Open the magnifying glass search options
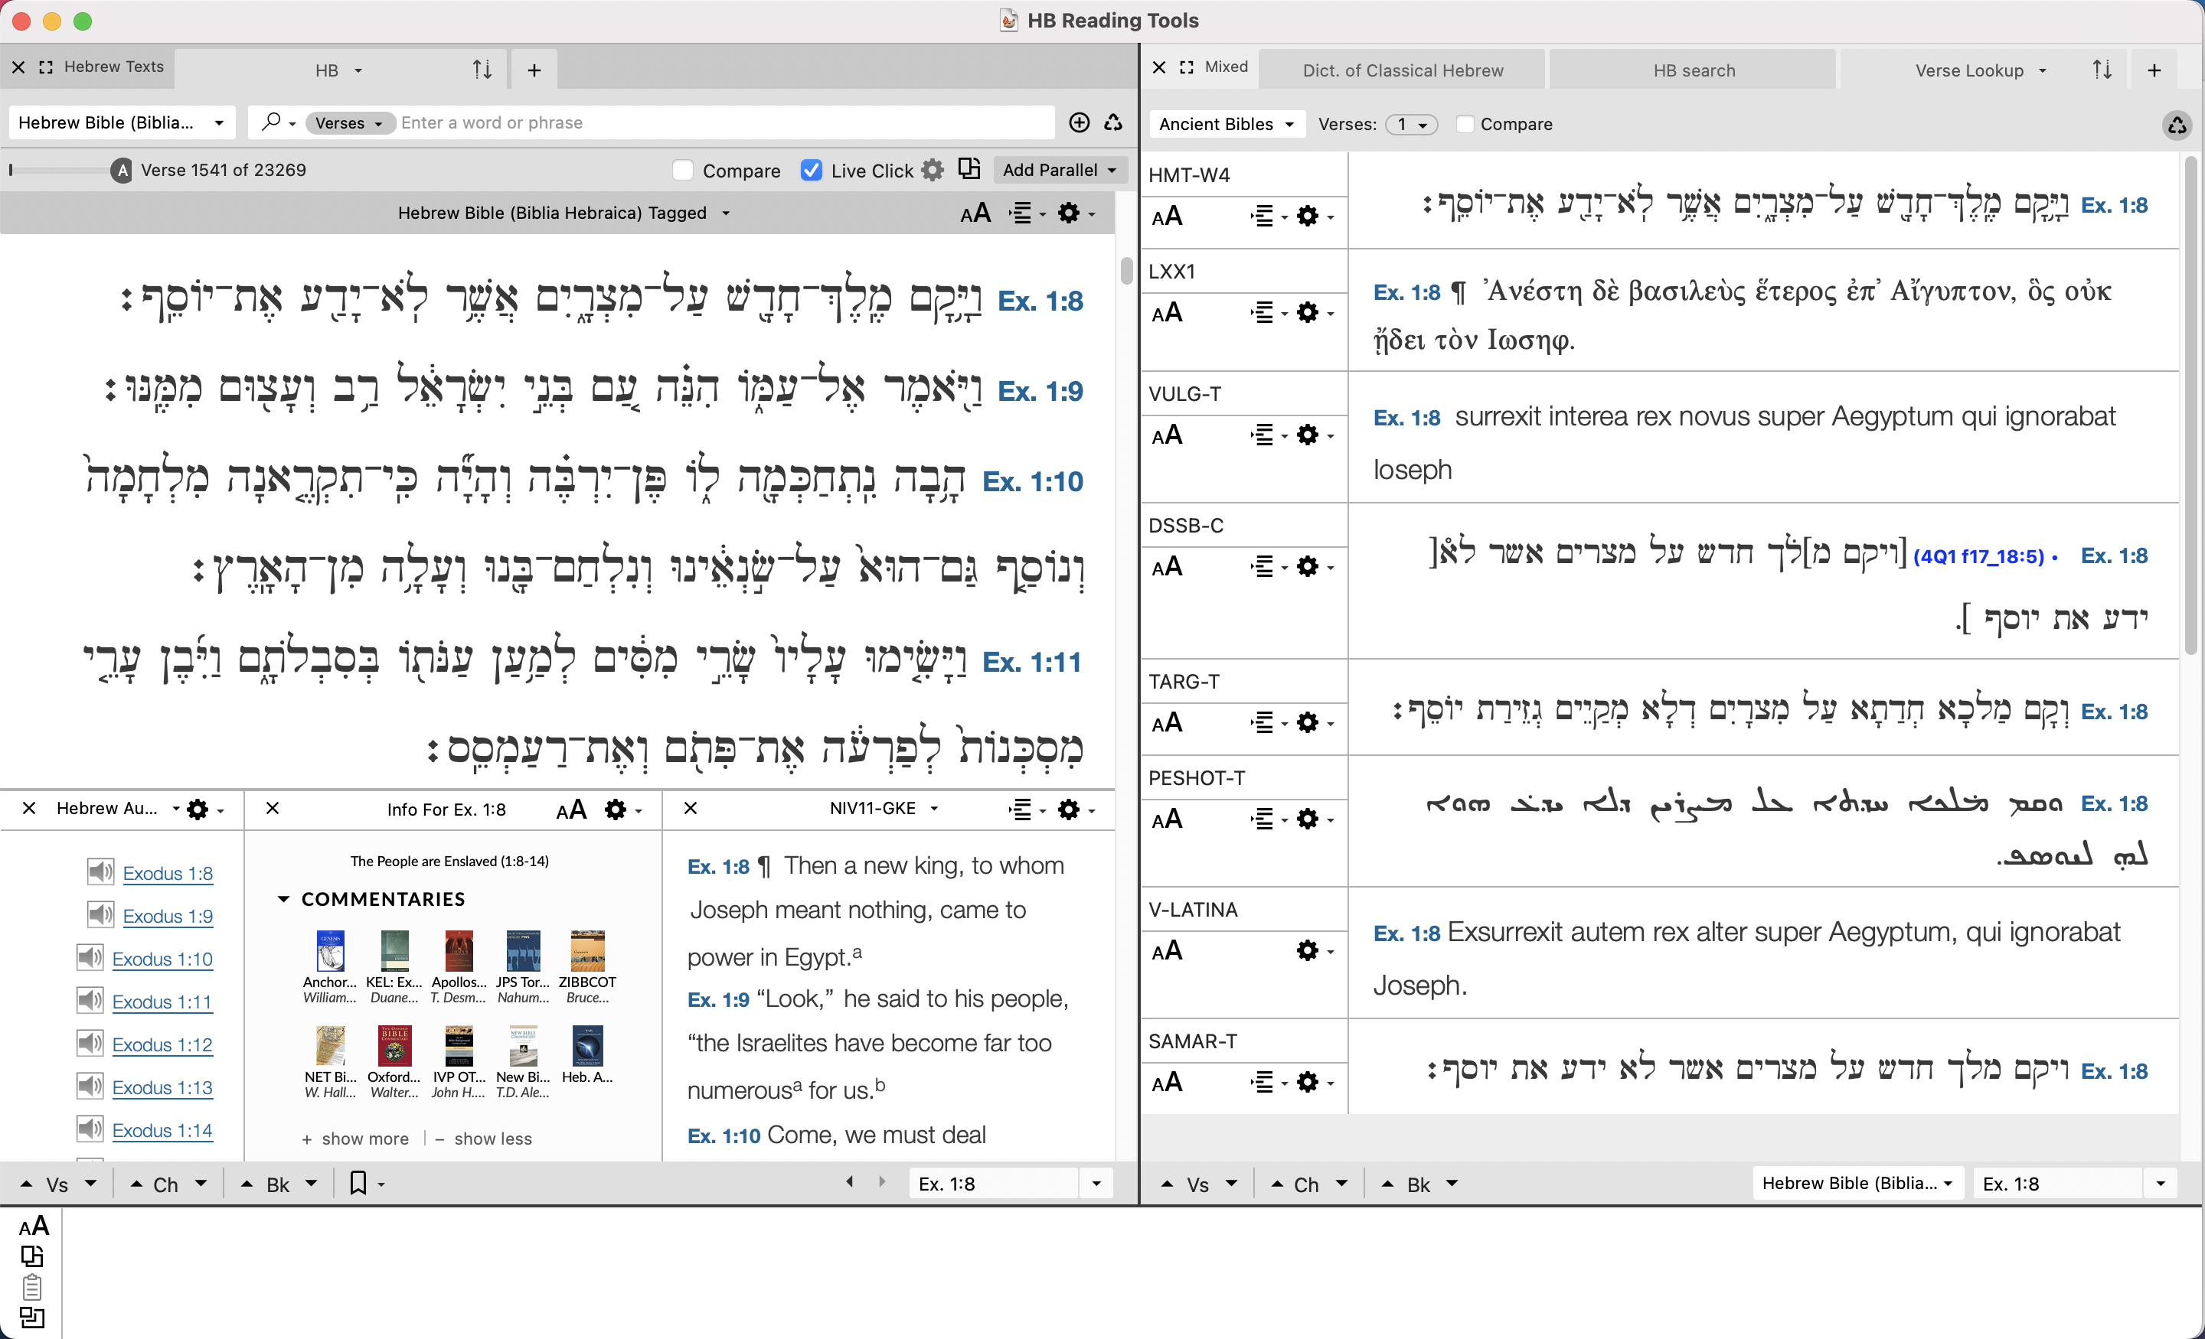This screenshot has width=2205, height=1339. pos(277,122)
